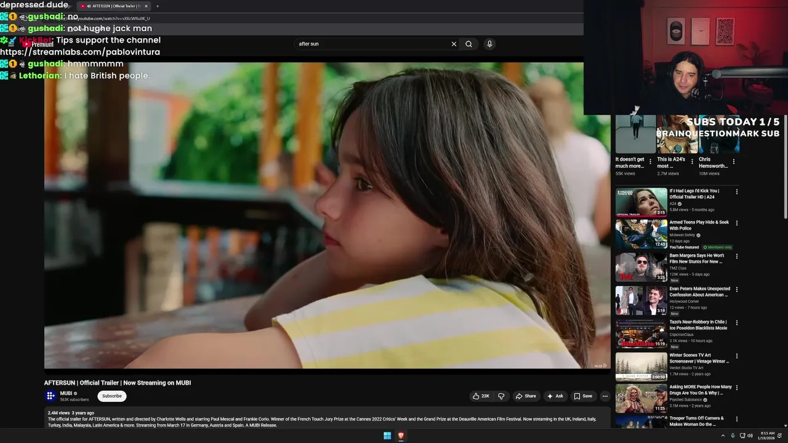
Task: Open options menu for Winter Scenes video
Action: [736, 356]
